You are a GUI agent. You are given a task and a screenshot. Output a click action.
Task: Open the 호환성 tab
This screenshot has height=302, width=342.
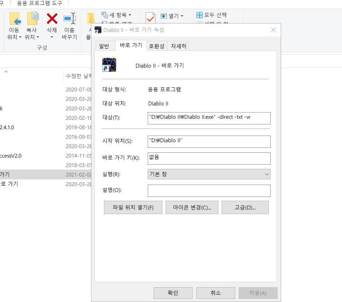(x=156, y=46)
